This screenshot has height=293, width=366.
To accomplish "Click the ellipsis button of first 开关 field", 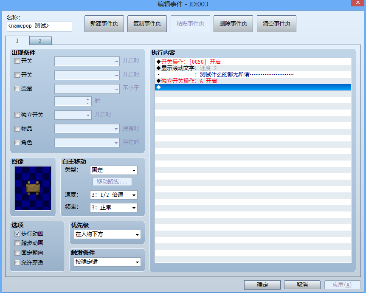I will coord(116,62).
